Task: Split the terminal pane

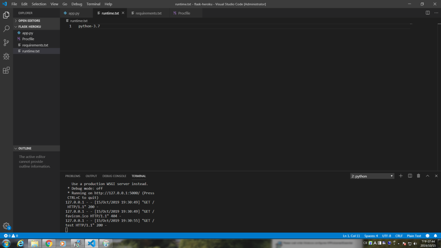Action: (x=410, y=176)
